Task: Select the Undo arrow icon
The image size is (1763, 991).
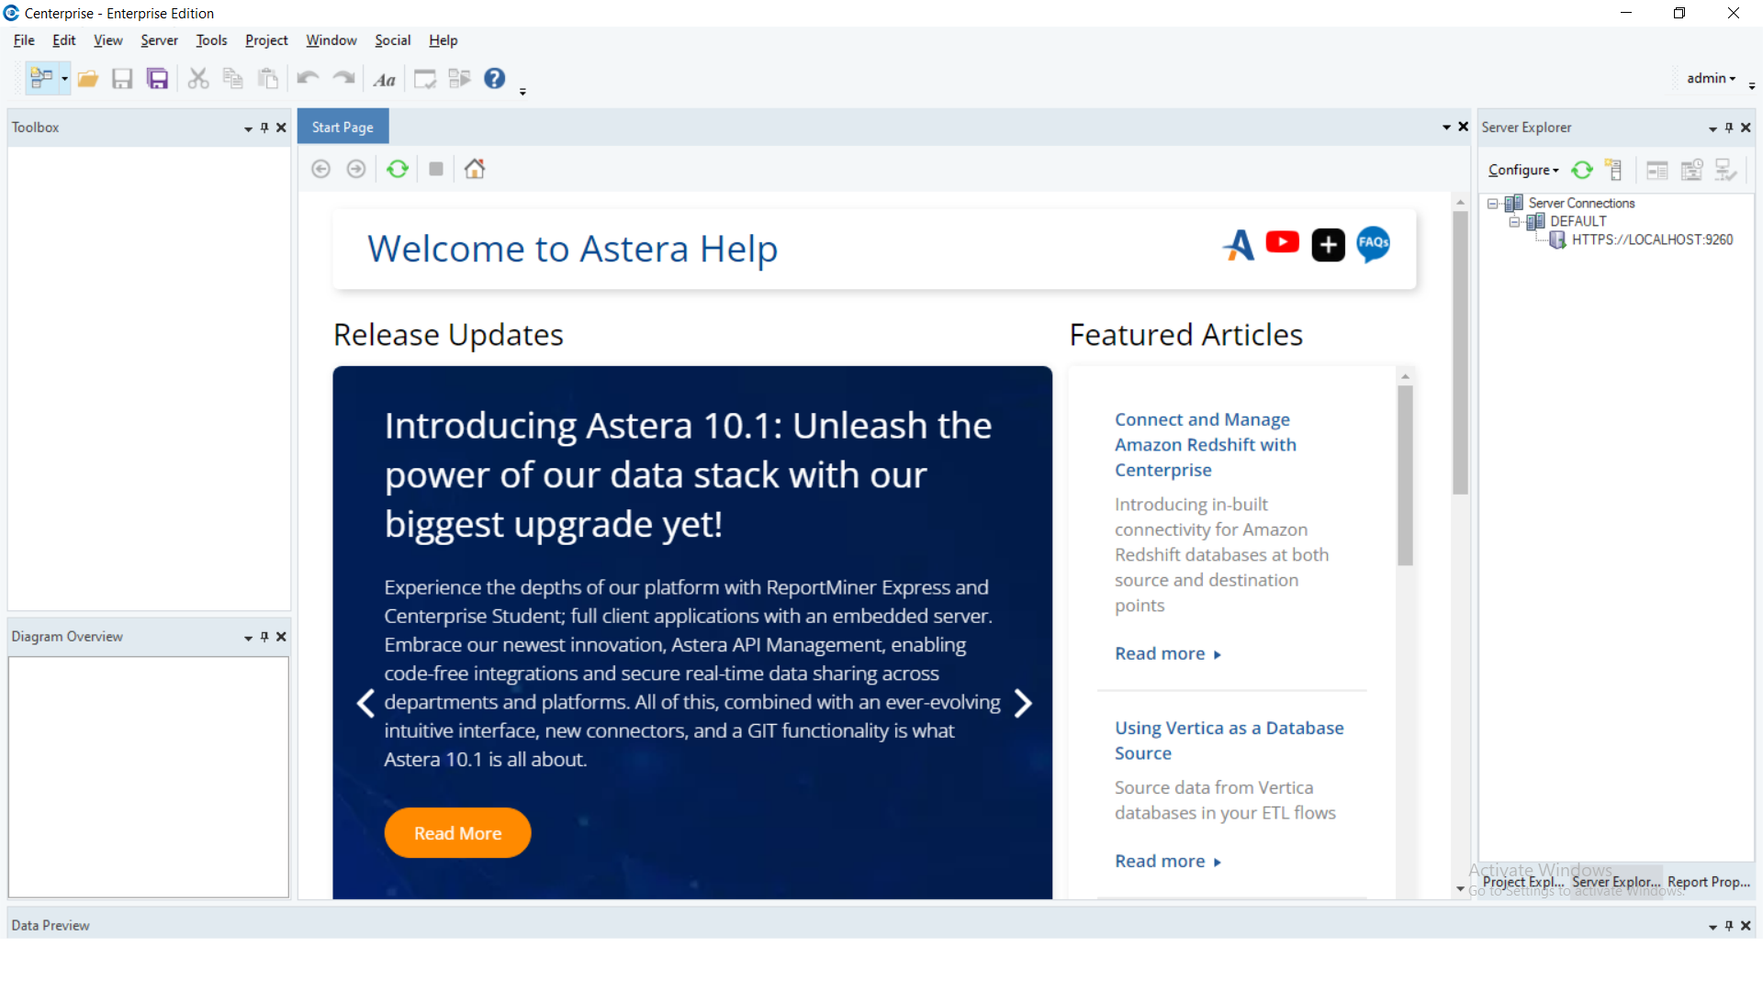Action: coord(307,78)
